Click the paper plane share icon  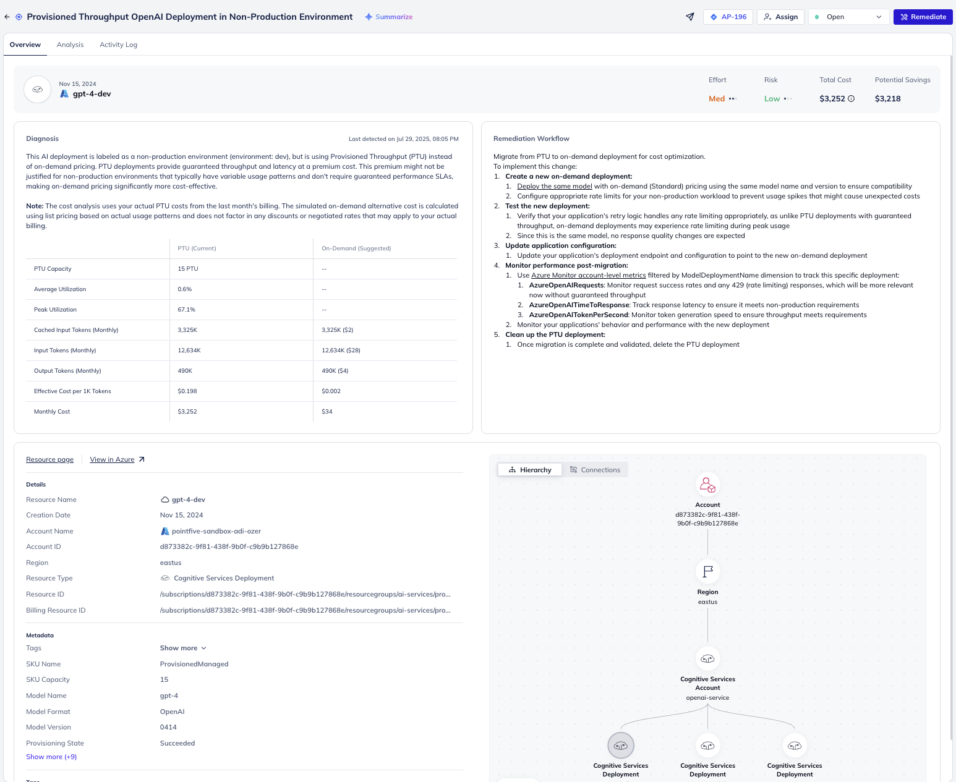(690, 17)
